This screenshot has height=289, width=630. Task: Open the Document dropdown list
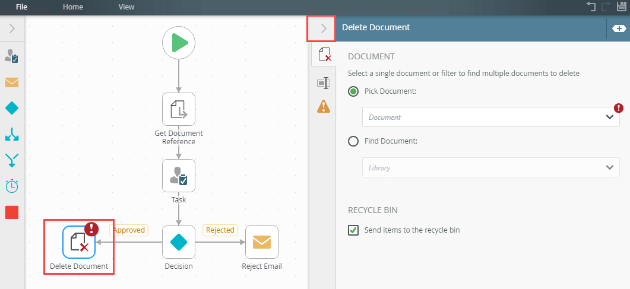point(490,117)
